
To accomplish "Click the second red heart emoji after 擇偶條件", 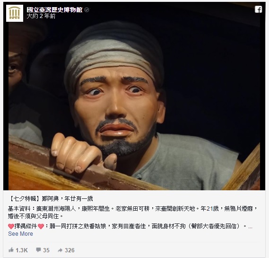I will 41,226.
